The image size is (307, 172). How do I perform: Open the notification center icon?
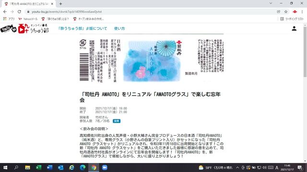click(300, 168)
